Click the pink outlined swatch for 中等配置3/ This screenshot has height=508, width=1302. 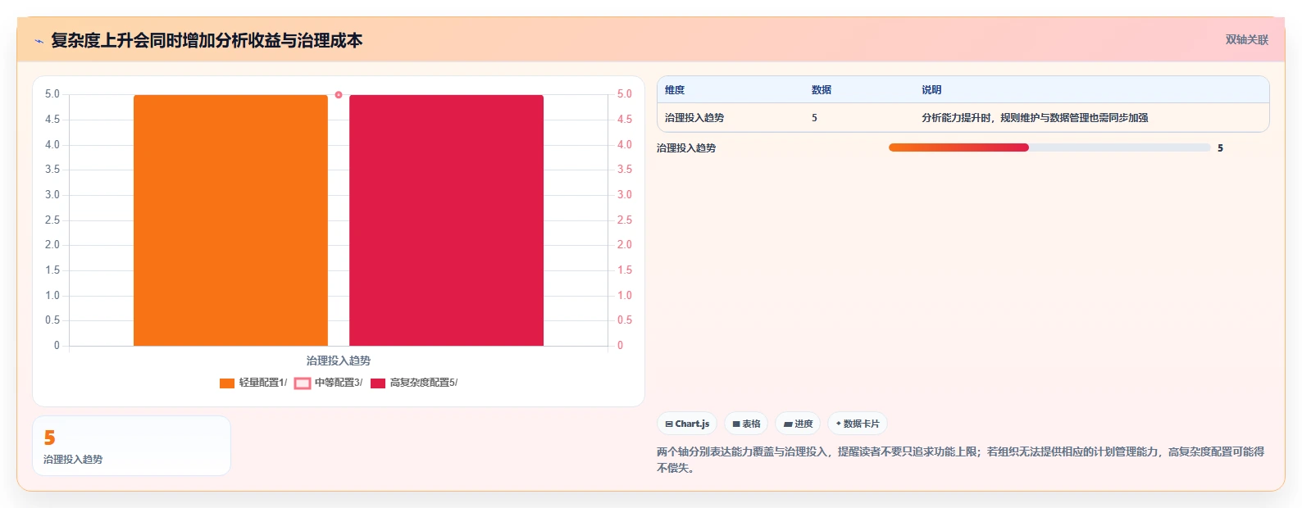tap(303, 383)
